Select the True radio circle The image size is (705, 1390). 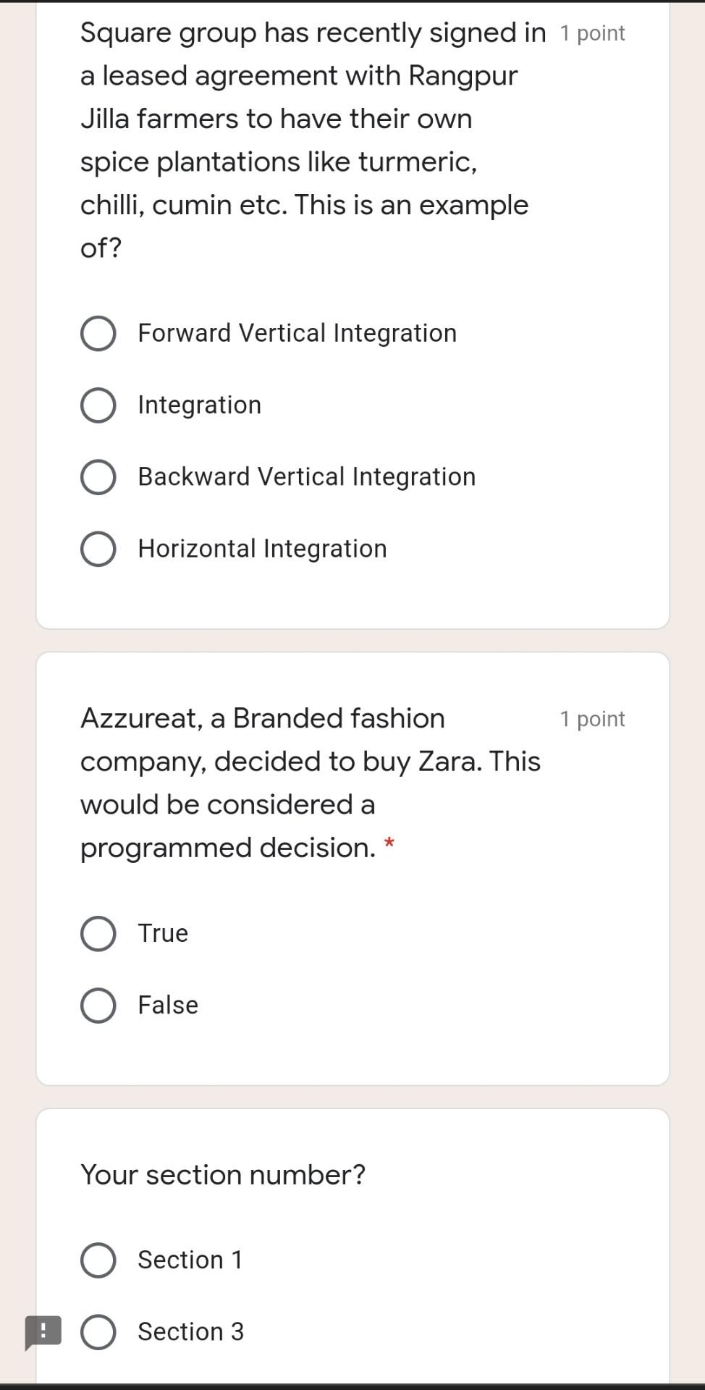(x=98, y=933)
